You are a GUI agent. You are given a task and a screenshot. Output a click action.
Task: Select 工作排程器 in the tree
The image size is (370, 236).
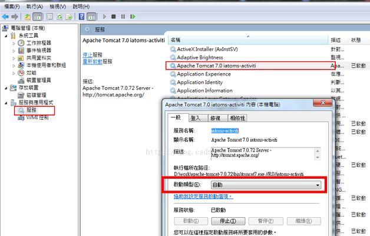pyautogui.click(x=39, y=43)
